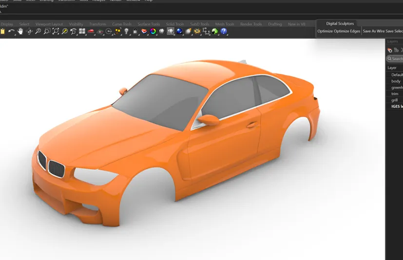Viewport: 403px width, 260px height.
Task: Open the Mesh Tools tab
Action: click(x=225, y=24)
